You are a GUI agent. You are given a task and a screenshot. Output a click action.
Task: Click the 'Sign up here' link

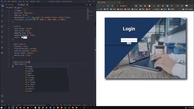(126, 45)
